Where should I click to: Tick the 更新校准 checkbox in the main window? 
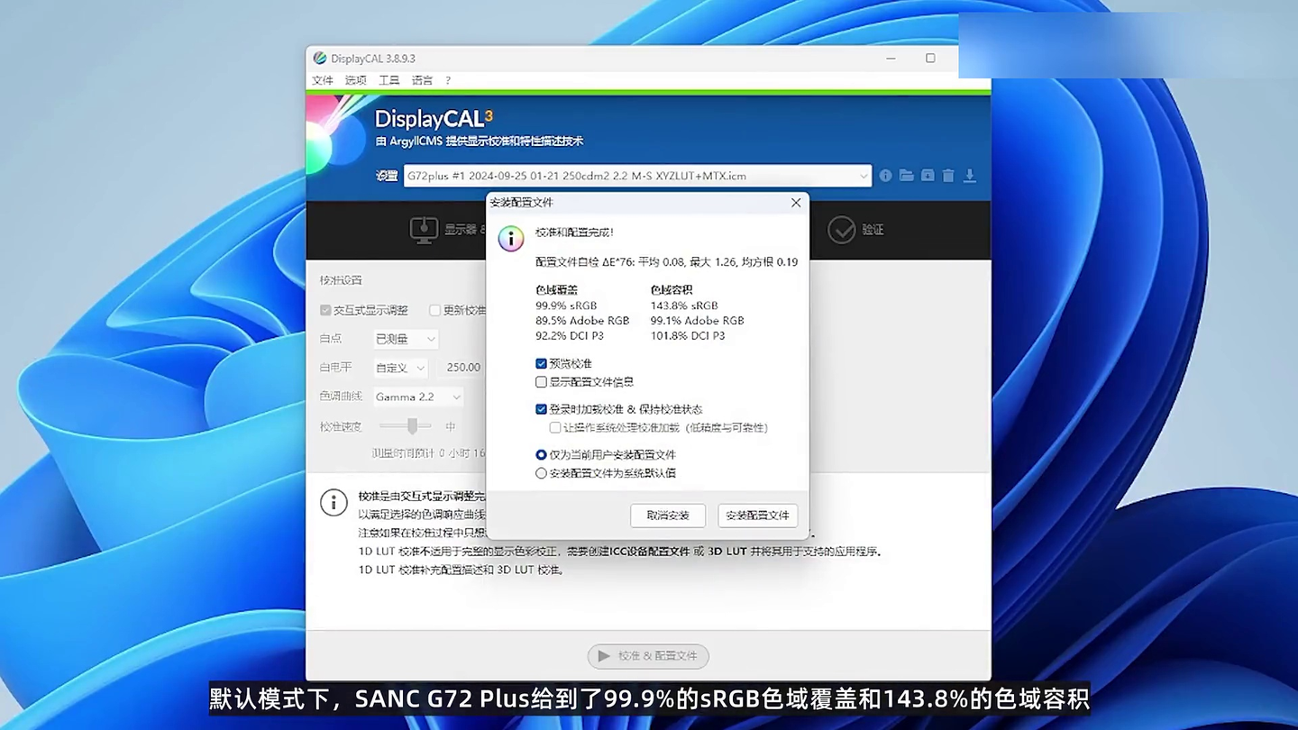pos(434,310)
